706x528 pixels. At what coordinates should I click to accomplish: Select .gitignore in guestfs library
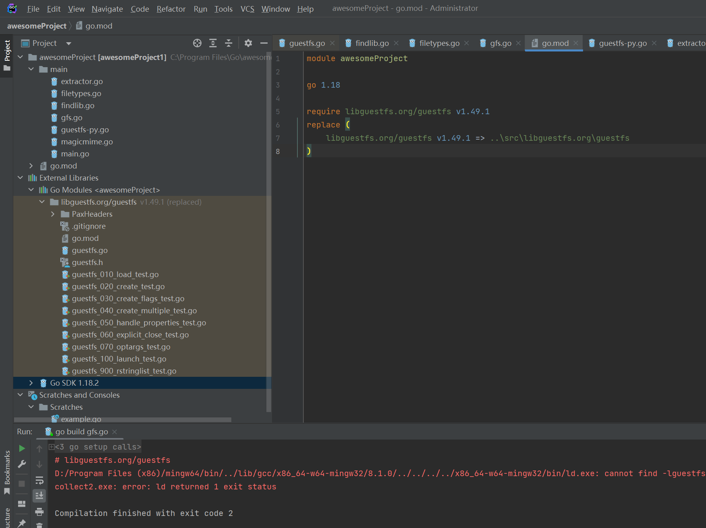pos(89,226)
